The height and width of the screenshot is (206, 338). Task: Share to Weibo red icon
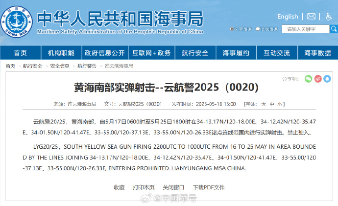[x=318, y=79]
